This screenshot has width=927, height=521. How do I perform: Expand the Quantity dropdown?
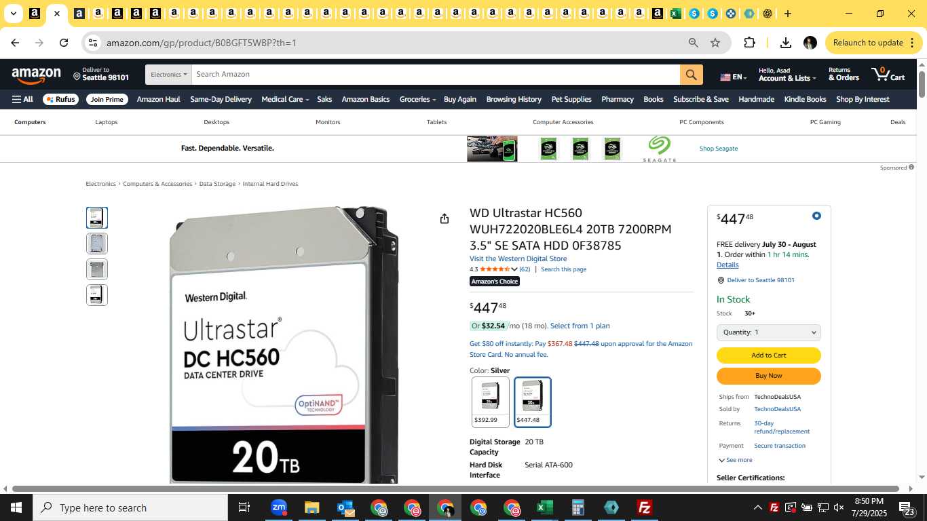[769, 332]
